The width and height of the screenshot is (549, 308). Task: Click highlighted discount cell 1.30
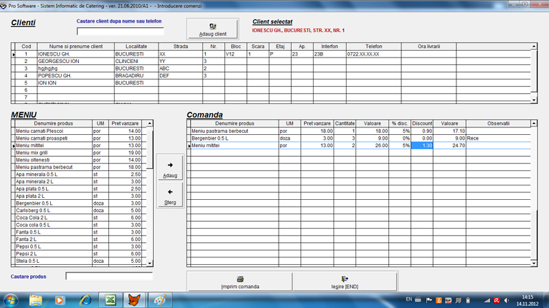[x=422, y=146]
